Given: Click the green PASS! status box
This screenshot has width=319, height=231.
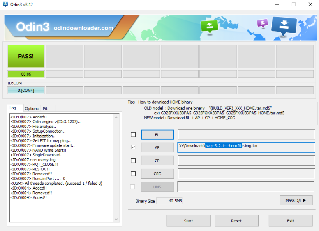Looking at the screenshot, I should 26,56.
